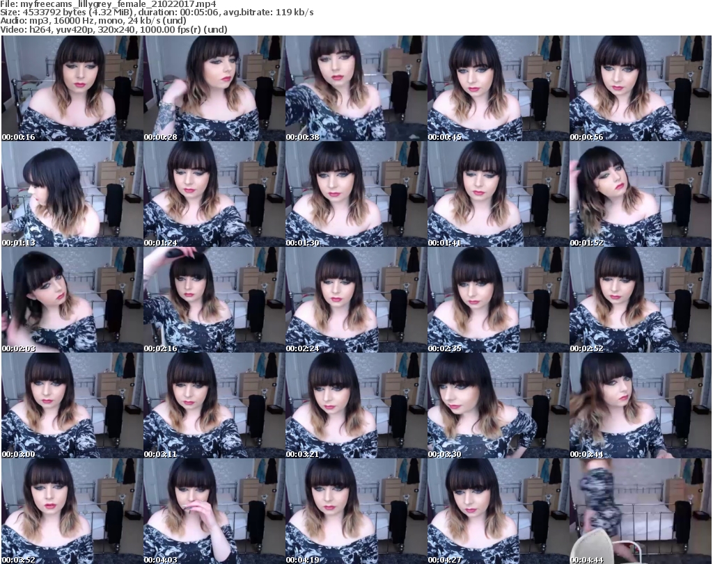Screen dimensions: 713x564
Task: Pick the frame stamped 00:02:16
Action: [x=214, y=300]
